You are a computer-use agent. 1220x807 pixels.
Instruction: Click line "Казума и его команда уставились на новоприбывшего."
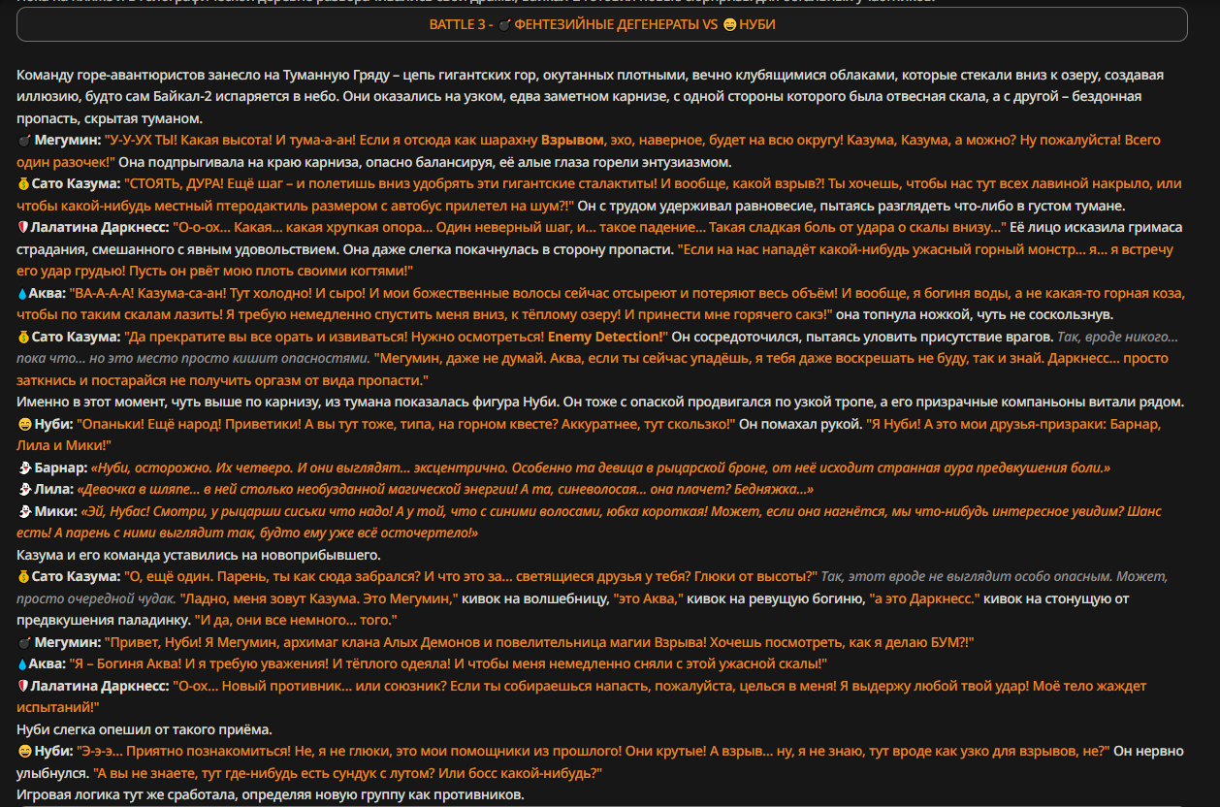199,555
